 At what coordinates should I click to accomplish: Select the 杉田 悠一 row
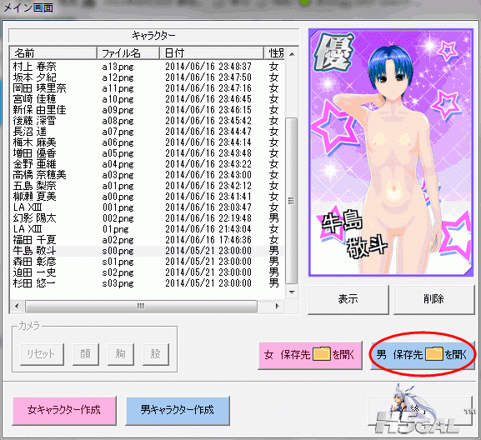click(x=148, y=283)
